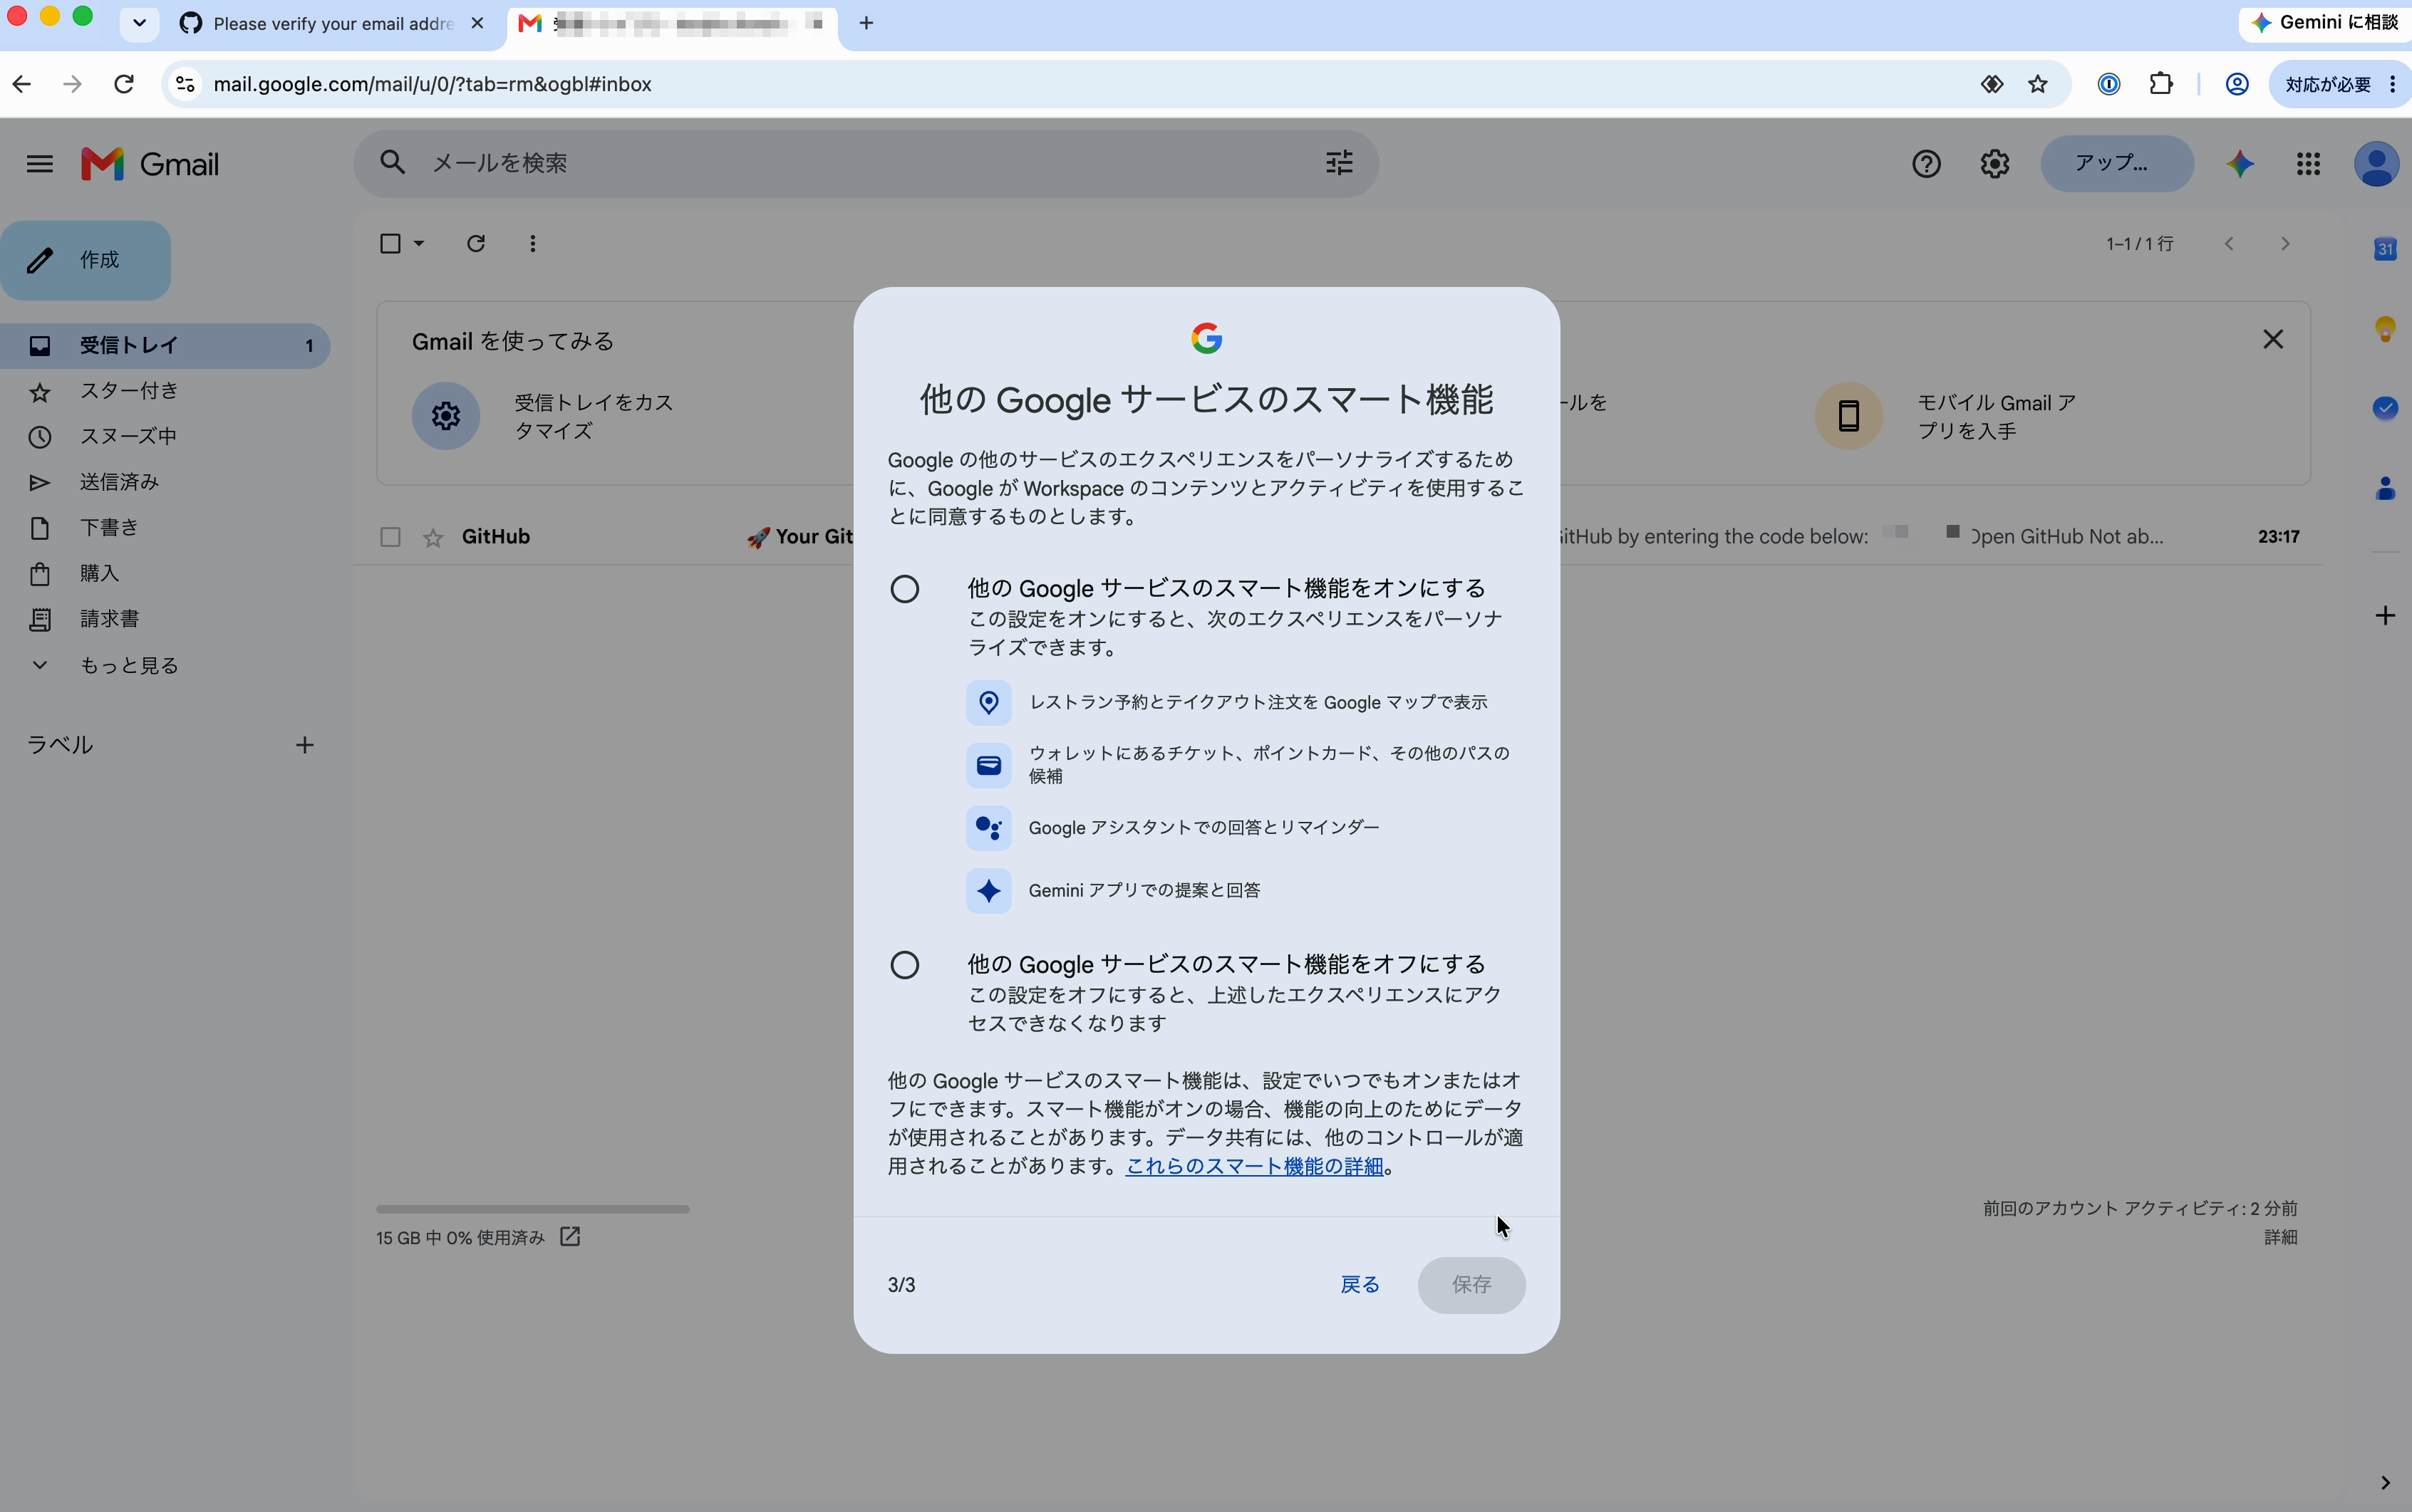
Task: Open モバイル Gmail アプリを入手 card
Action: (x=1947, y=416)
